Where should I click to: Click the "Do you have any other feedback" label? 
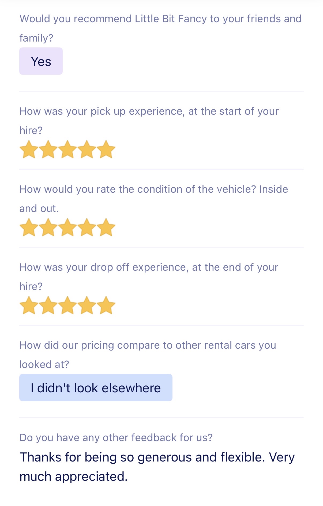point(116,437)
